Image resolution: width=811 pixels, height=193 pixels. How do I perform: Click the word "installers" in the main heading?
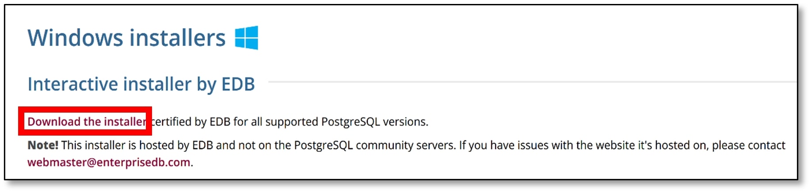(x=177, y=38)
